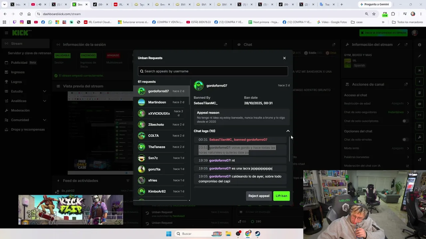
Task: Open the Windows Start menu
Action: 169,234
